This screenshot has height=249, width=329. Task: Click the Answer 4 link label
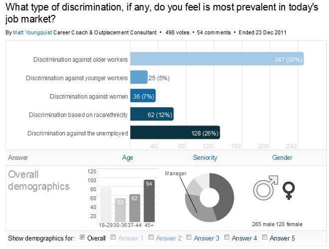[x=244, y=238]
